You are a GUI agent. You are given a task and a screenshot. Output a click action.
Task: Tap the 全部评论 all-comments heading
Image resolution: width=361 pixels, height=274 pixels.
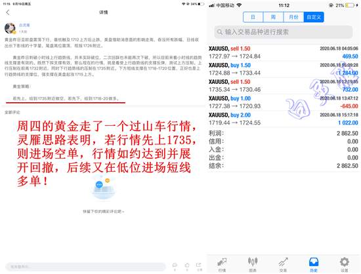(12, 112)
